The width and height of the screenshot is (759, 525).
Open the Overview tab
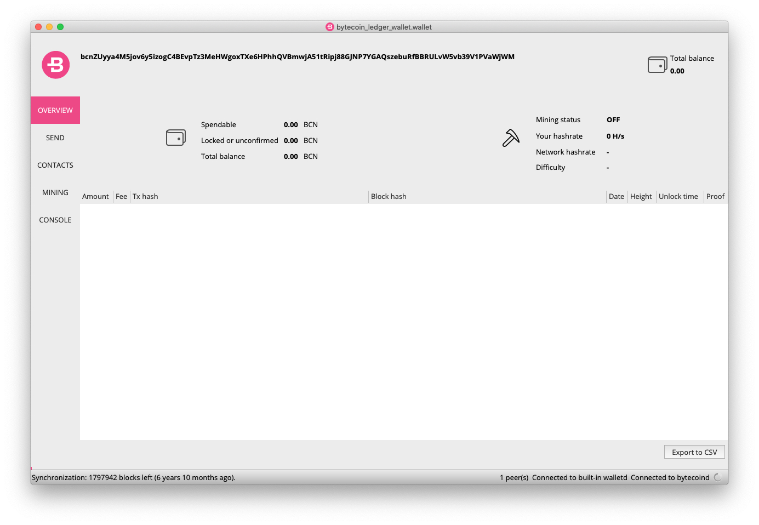coord(55,110)
